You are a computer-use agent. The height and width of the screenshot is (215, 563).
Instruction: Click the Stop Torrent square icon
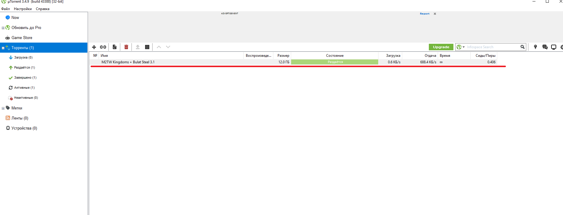(147, 47)
